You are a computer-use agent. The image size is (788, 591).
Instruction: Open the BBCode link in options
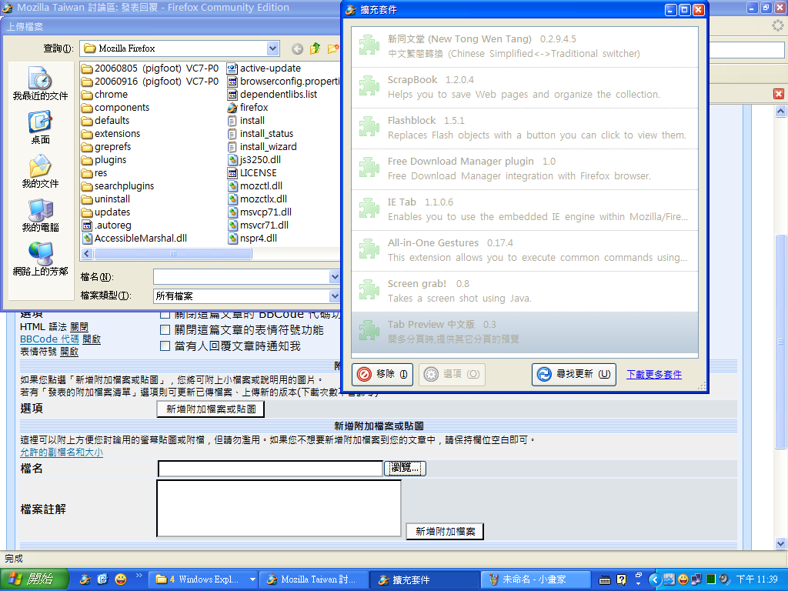click(49, 339)
